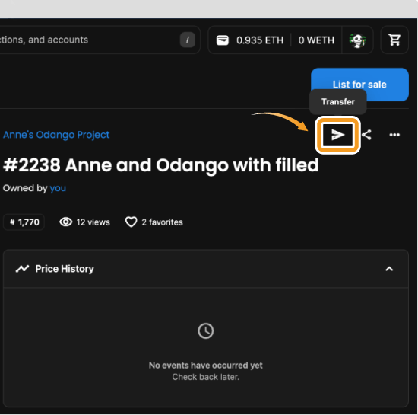
Task: Click the 2 favorites count text
Action: pyautogui.click(x=162, y=222)
